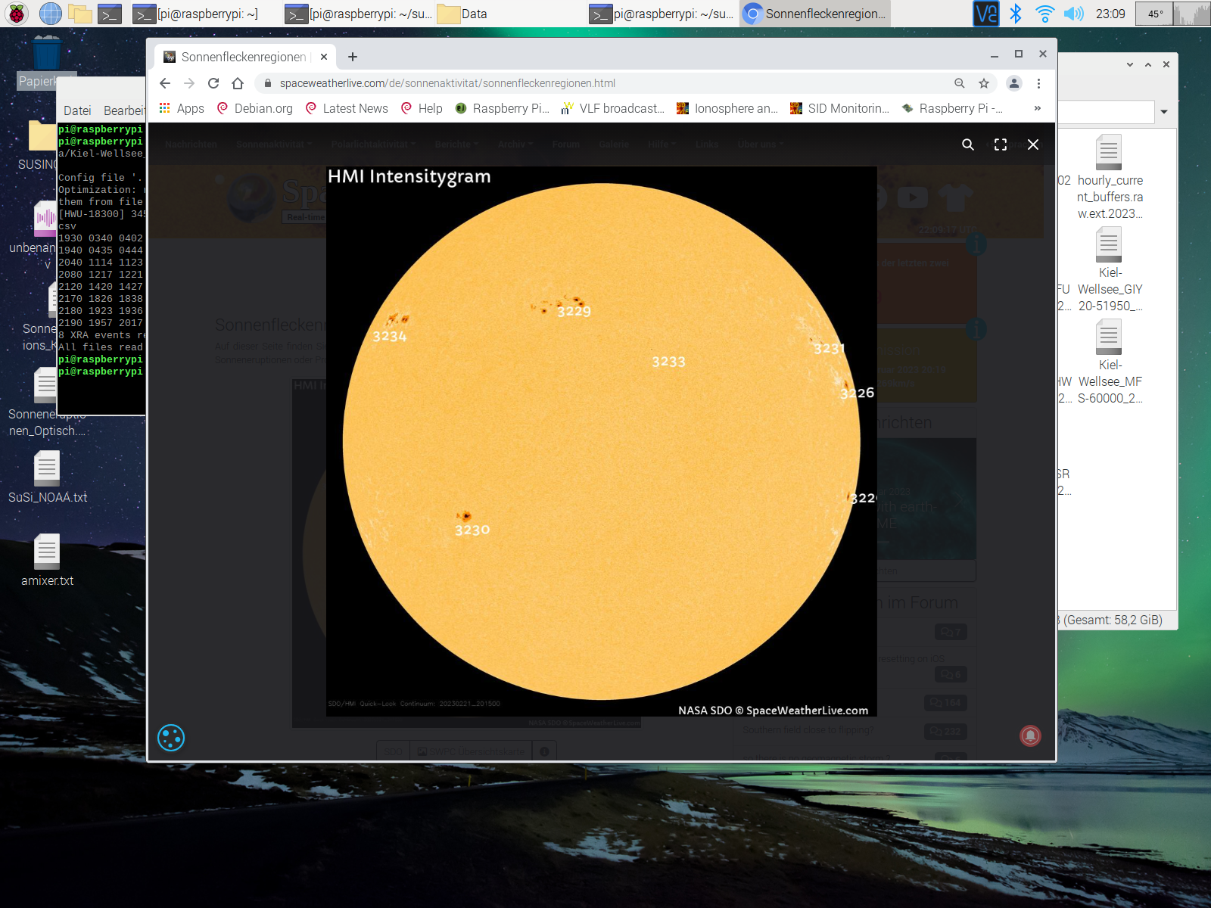Open the VNC server tray icon
Viewport: 1211px width, 908px height.
[x=986, y=14]
